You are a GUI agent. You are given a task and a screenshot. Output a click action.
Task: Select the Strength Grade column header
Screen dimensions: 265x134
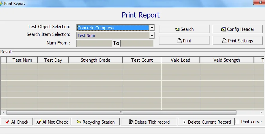(95, 60)
